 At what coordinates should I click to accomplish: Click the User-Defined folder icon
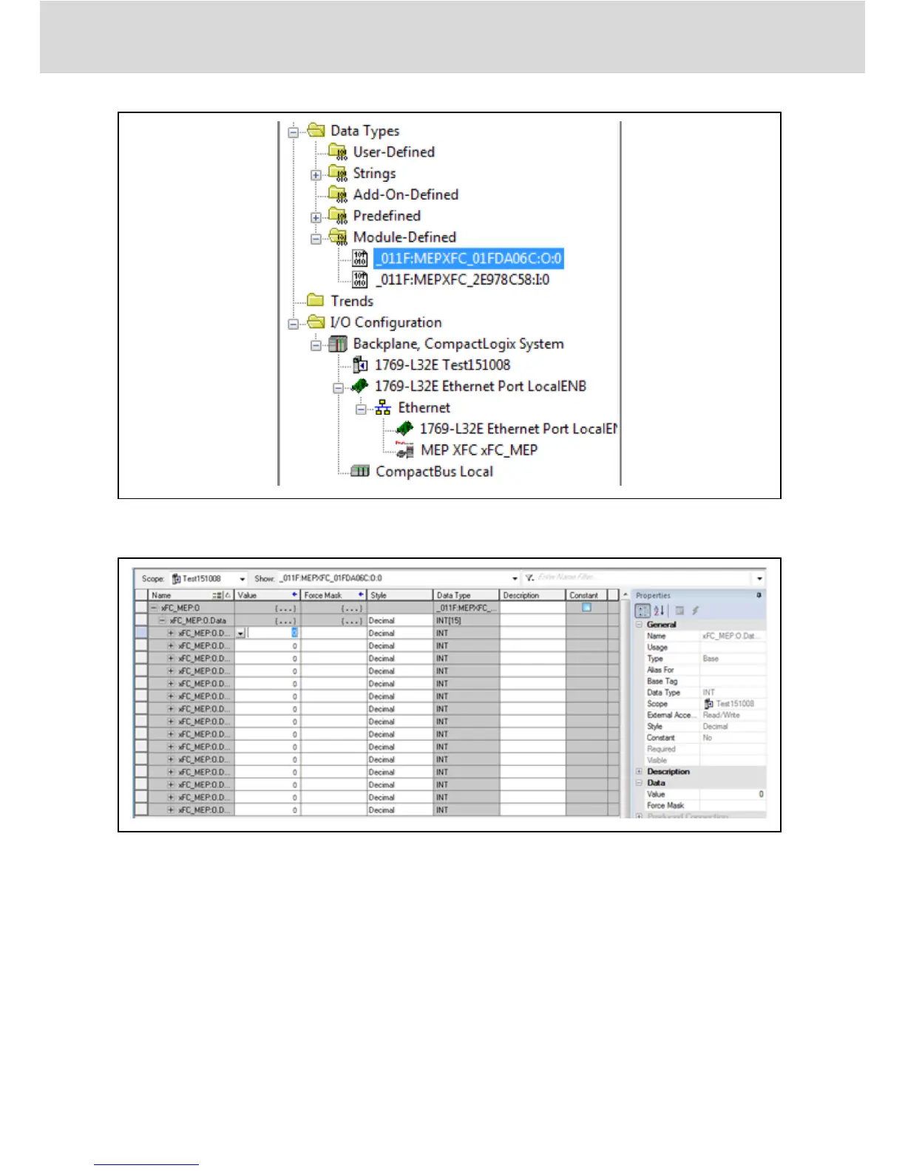(x=338, y=152)
